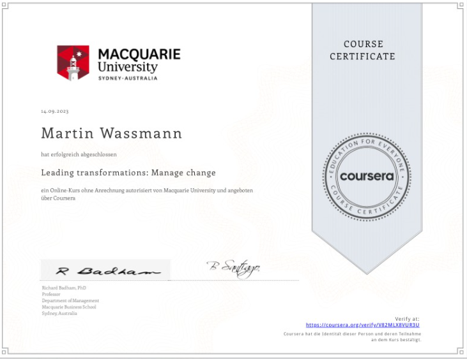Select the course title 'Leading transformations: Manage change'
This screenshot has height=359, width=467.
(128, 172)
